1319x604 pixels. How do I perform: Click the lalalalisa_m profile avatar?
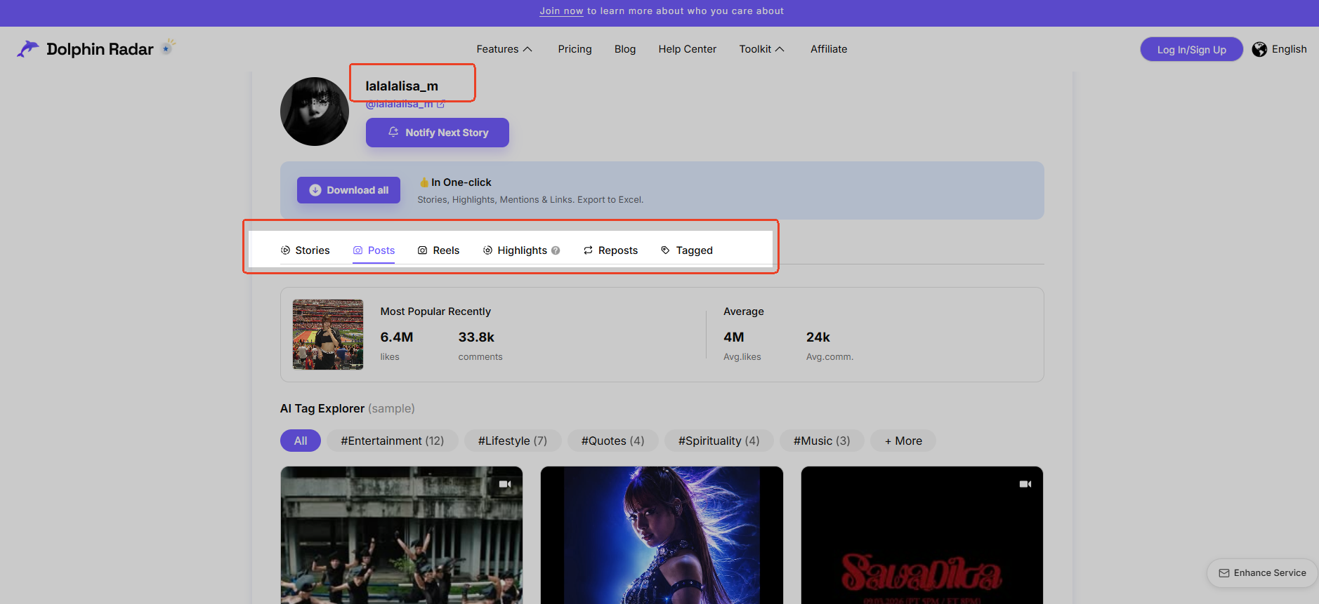(315, 112)
